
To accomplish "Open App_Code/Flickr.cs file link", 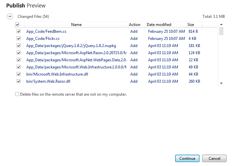I will click(43, 39).
